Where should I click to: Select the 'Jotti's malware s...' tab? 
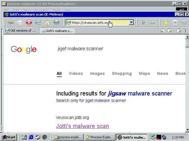coord(57,31)
